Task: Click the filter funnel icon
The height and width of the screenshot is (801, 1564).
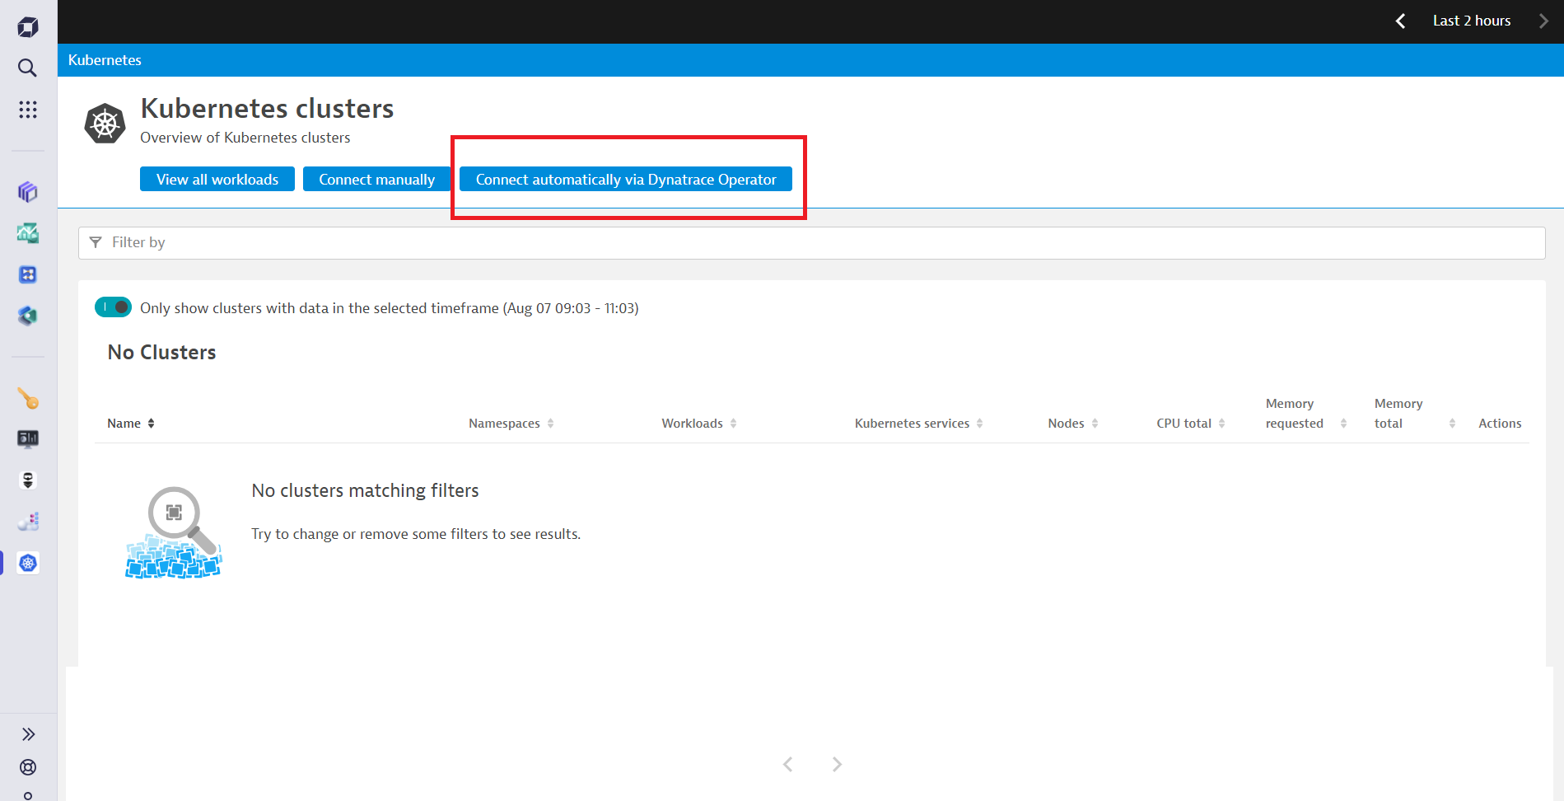Action: tap(96, 242)
